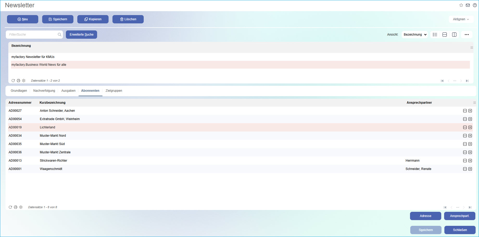The height and width of the screenshot is (237, 479).
Task: Click address number AD00027
Action: pos(15,111)
